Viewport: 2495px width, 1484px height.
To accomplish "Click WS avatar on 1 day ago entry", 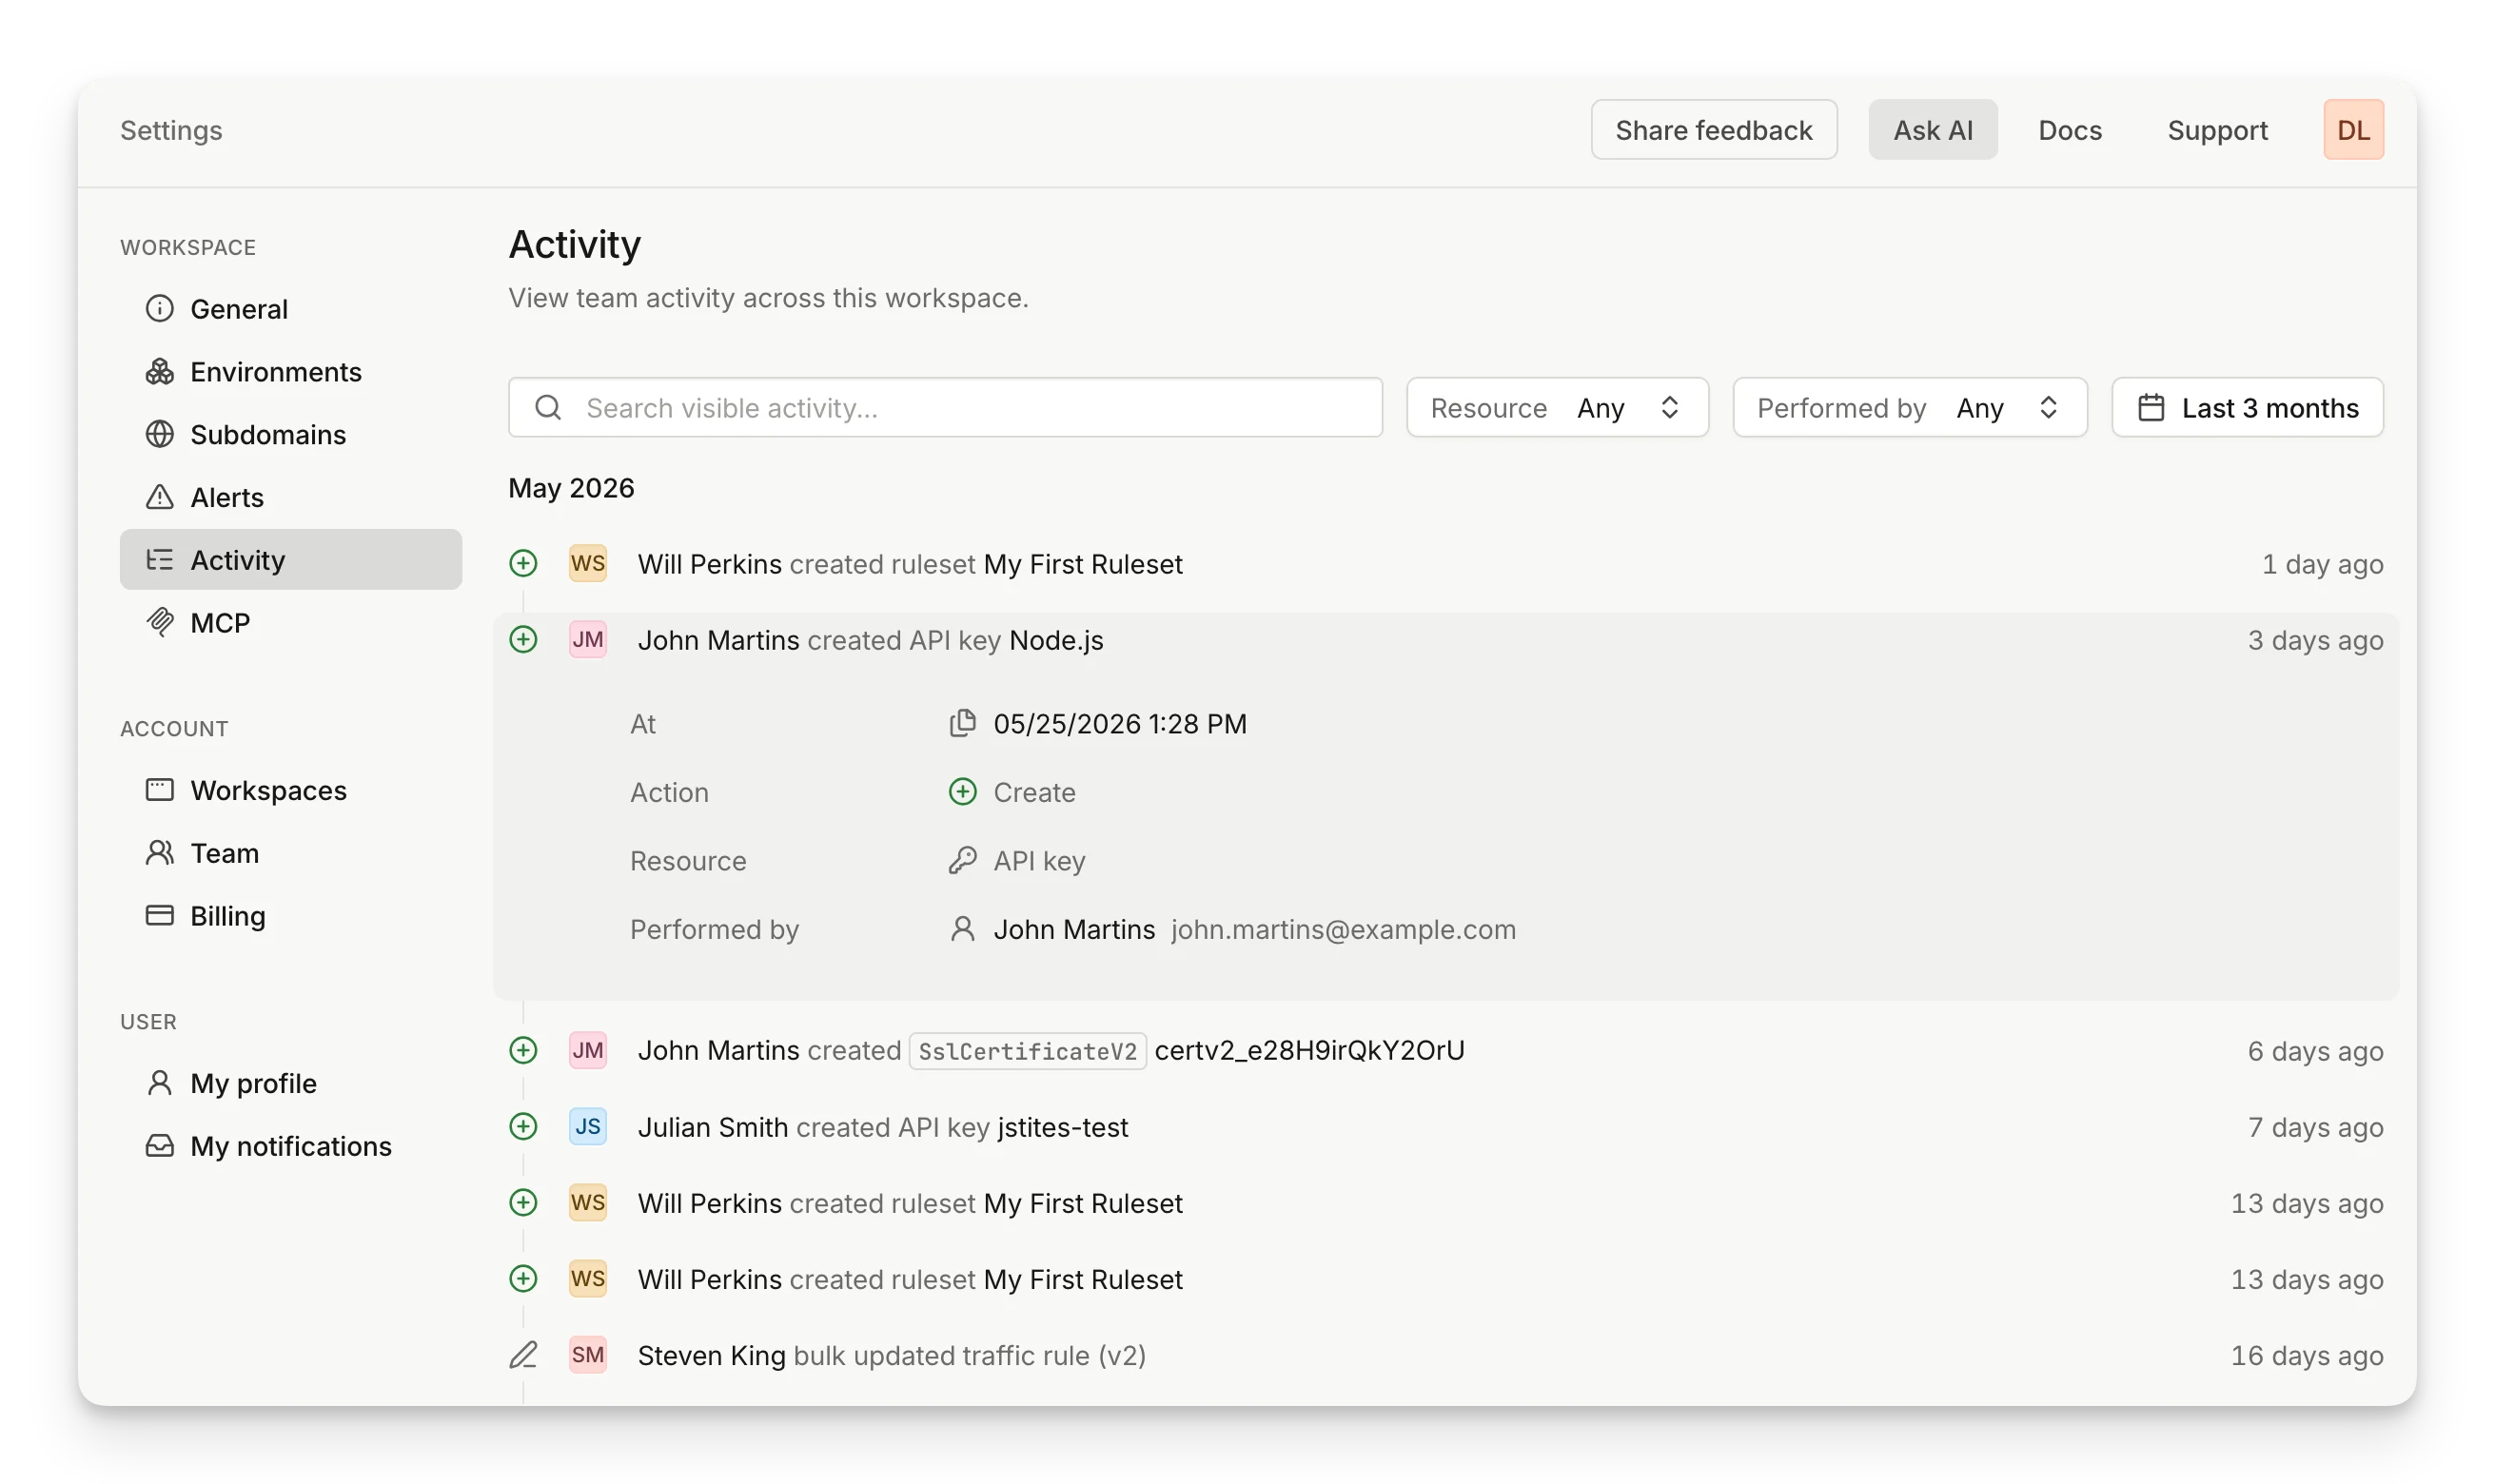I will coord(588,564).
